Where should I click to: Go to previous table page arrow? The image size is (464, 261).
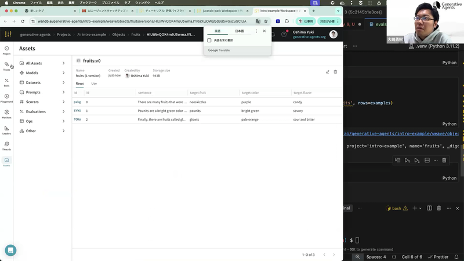point(324,255)
